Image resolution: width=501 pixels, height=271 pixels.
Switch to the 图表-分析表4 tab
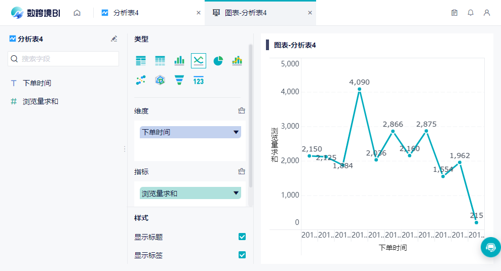coord(245,13)
